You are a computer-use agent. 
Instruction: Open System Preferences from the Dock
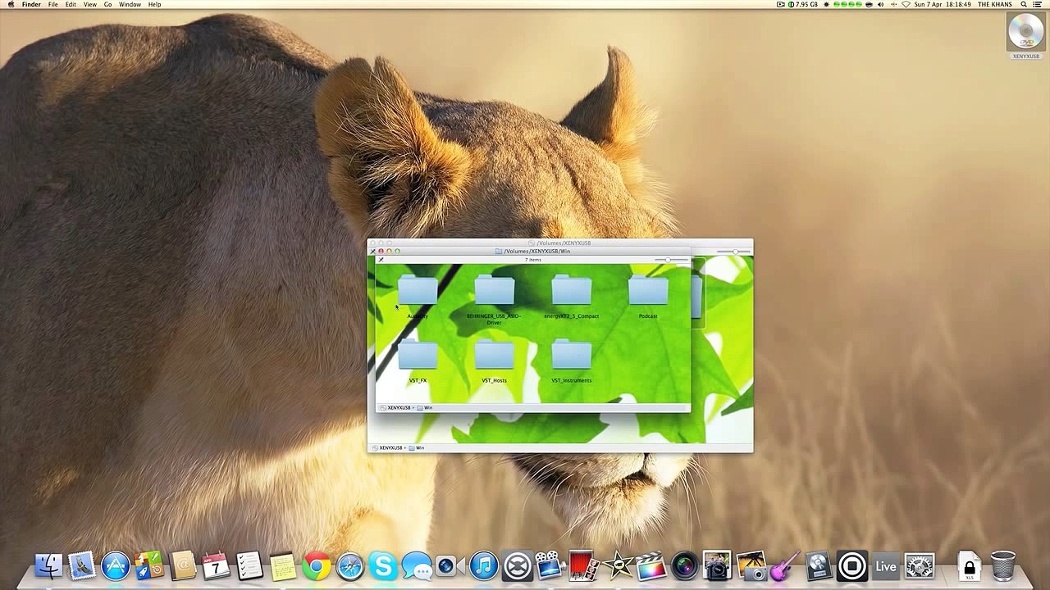(920, 565)
